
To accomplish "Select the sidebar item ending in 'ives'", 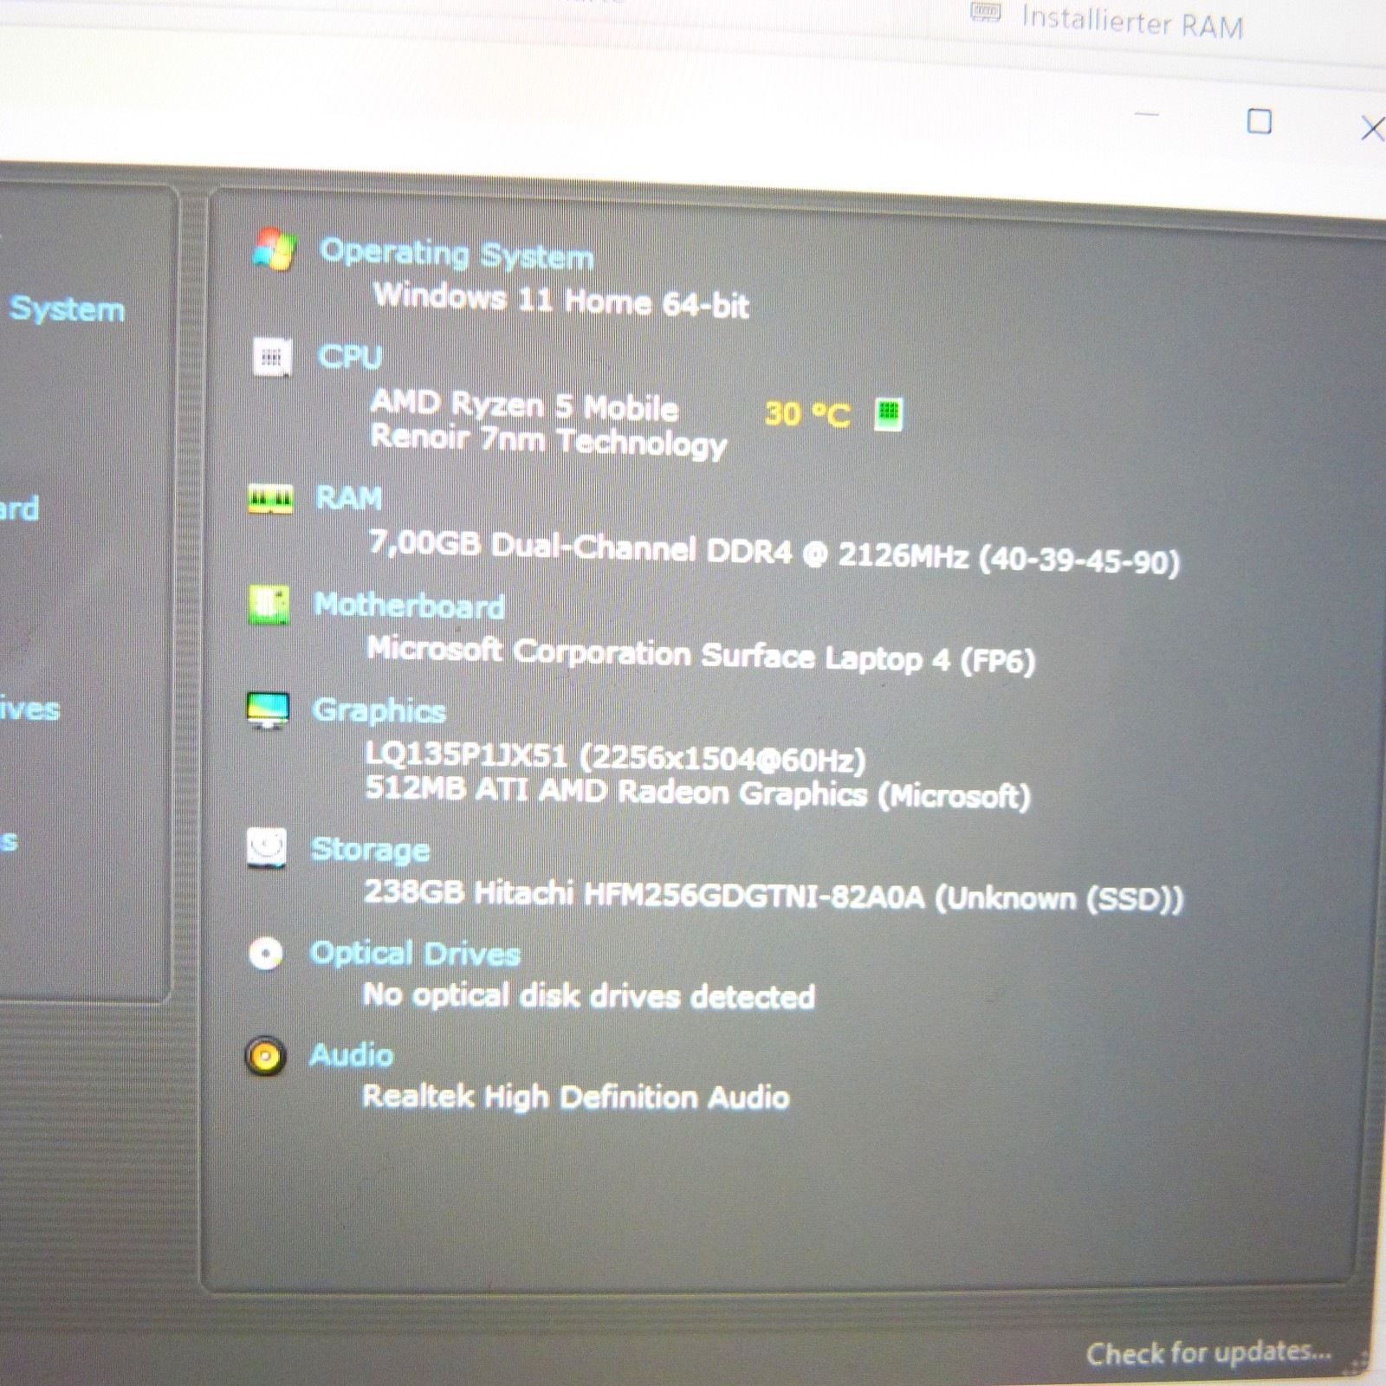I will pos(29,709).
